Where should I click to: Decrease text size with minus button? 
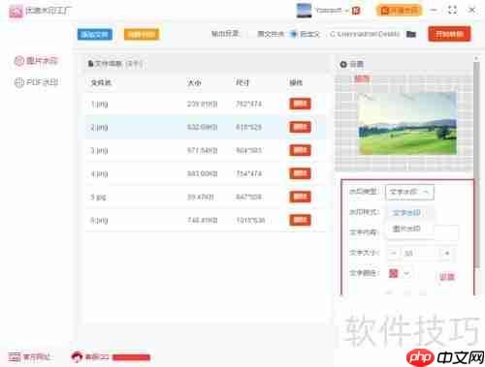coord(394,253)
